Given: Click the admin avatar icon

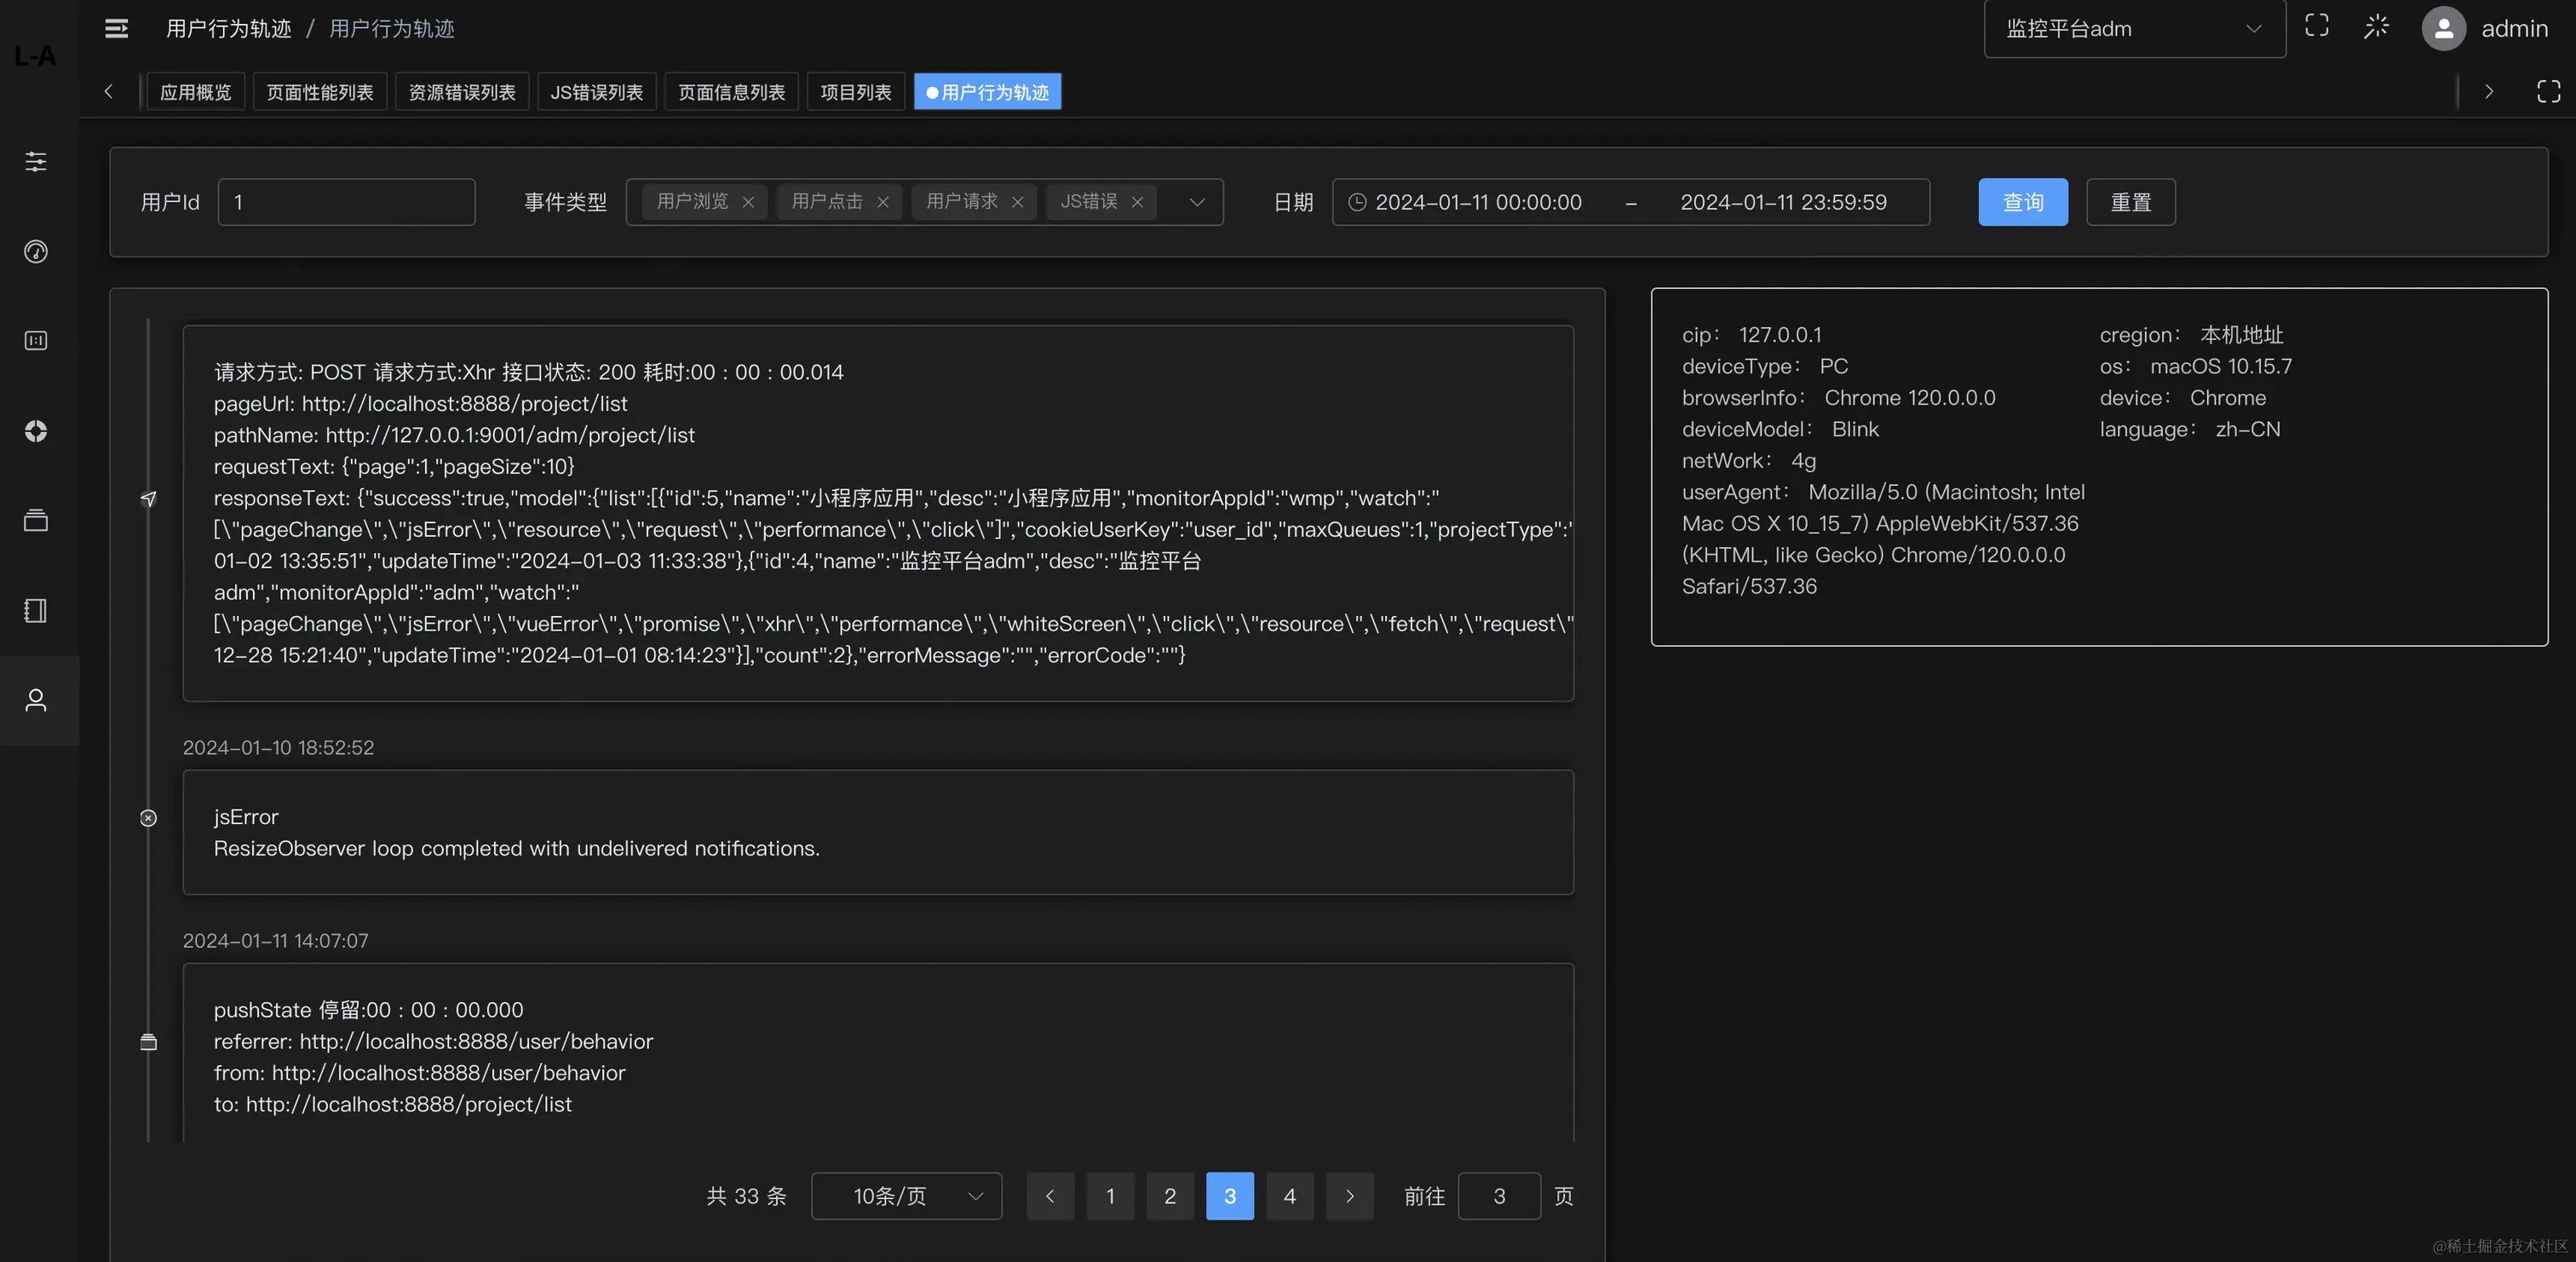Looking at the screenshot, I should 2443,28.
